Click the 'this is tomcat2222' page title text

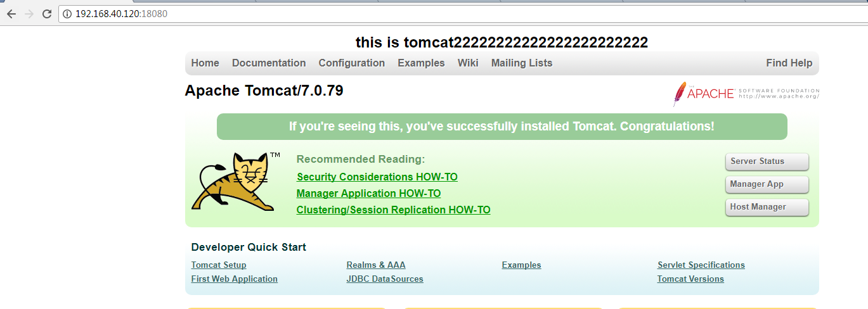[x=502, y=42]
